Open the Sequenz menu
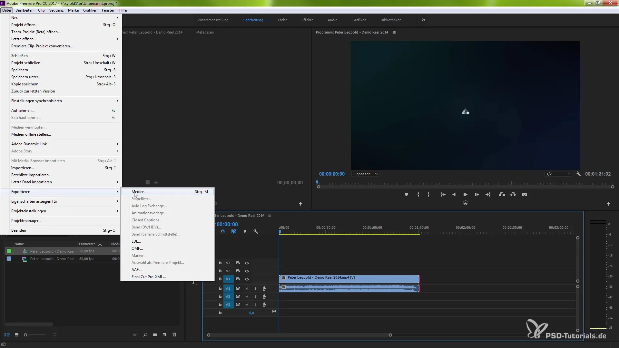Image resolution: width=619 pixels, height=348 pixels. (x=56, y=10)
